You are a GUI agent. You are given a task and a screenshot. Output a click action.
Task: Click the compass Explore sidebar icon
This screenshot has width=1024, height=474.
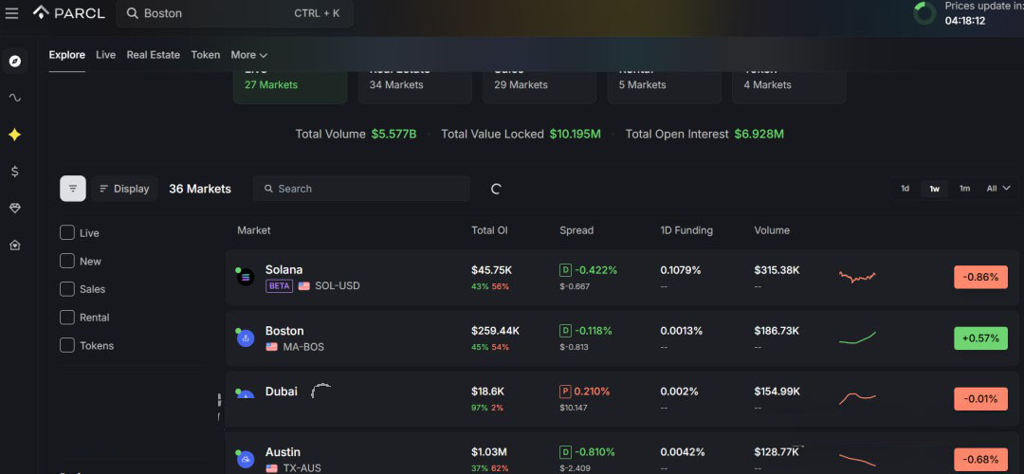14,61
